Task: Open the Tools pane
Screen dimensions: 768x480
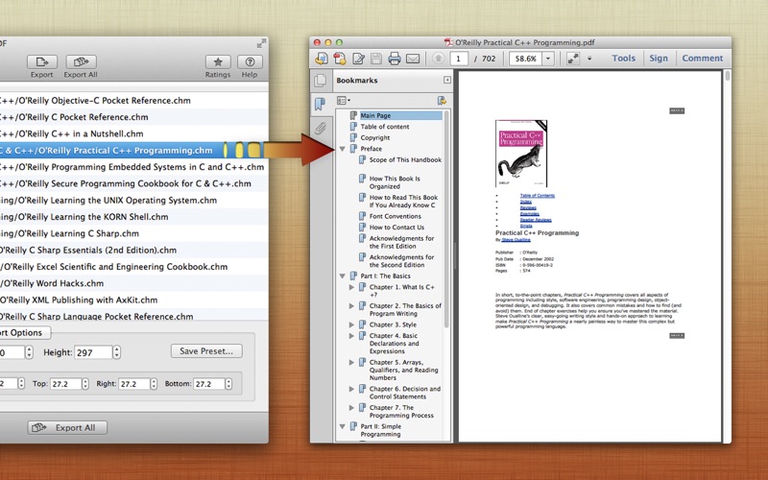Action: (623, 59)
